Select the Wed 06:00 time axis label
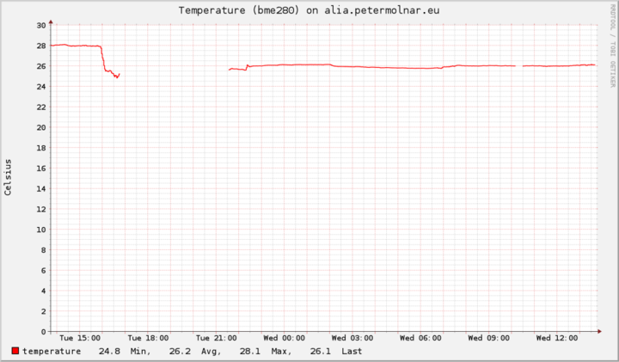The height and width of the screenshot is (362, 619). [419, 339]
